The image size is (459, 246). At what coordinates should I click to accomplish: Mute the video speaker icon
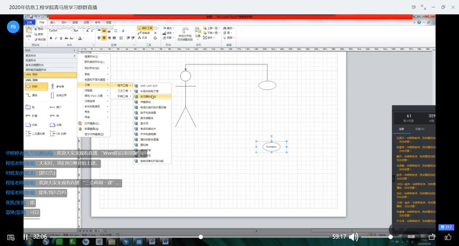pyautogui.click(x=354, y=237)
